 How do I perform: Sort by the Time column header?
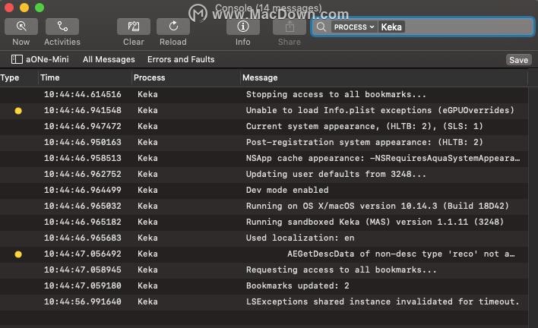(50, 77)
